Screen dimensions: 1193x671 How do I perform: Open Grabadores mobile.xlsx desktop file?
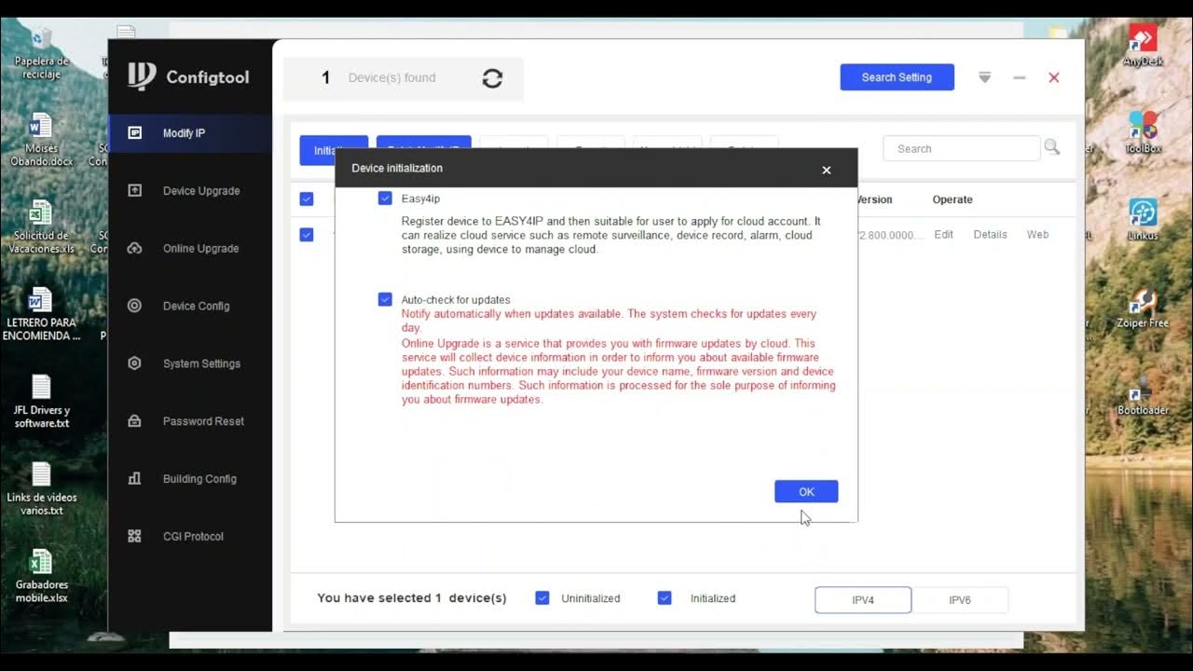pos(41,576)
